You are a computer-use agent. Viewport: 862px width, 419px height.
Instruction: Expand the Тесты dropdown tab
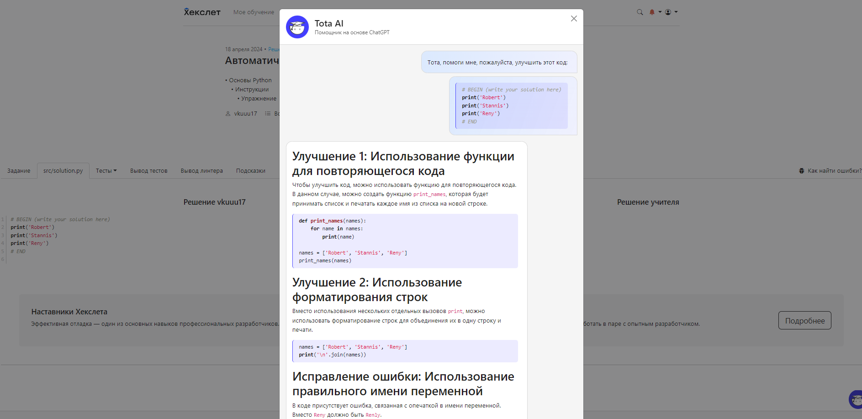106,171
